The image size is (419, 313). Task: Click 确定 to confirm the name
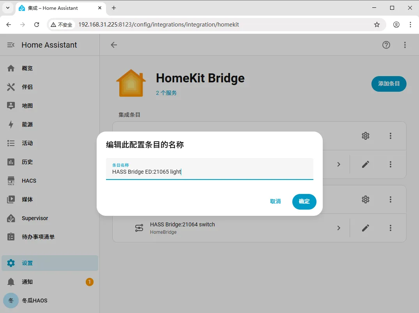point(304,201)
